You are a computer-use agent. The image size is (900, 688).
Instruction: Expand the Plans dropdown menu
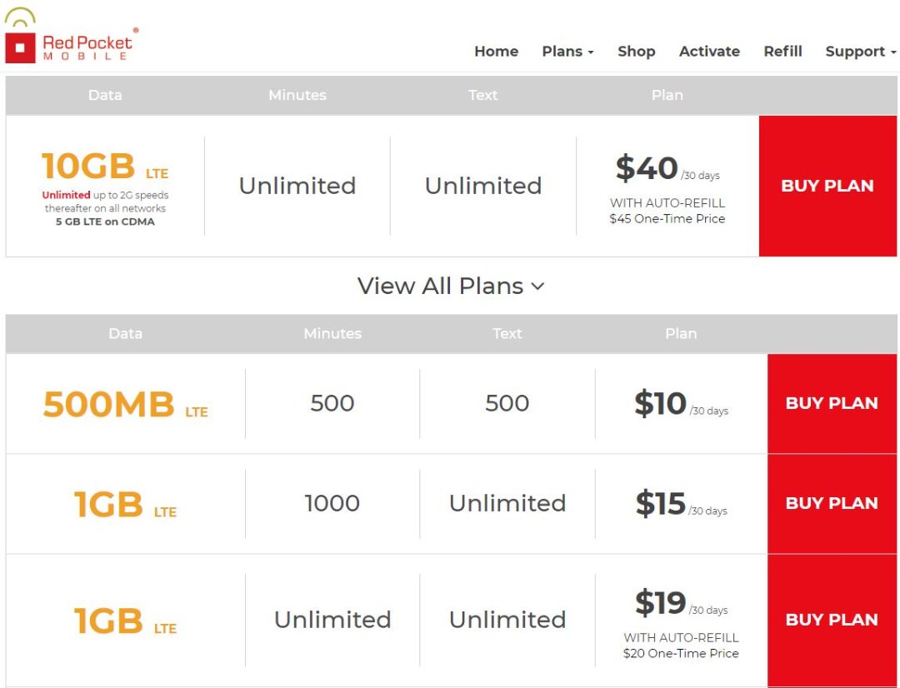[x=567, y=52]
